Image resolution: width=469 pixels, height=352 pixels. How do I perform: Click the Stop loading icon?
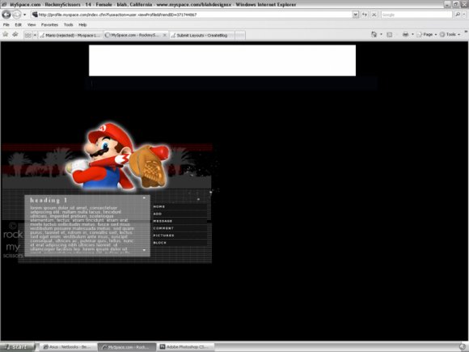374,15
